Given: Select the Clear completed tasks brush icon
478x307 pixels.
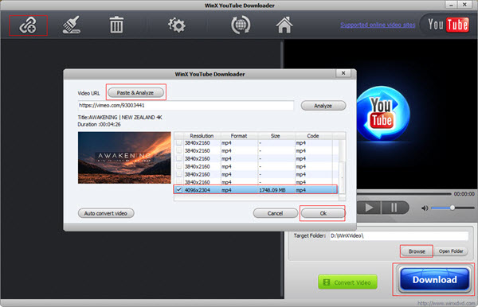Looking at the screenshot, I should pos(72,25).
